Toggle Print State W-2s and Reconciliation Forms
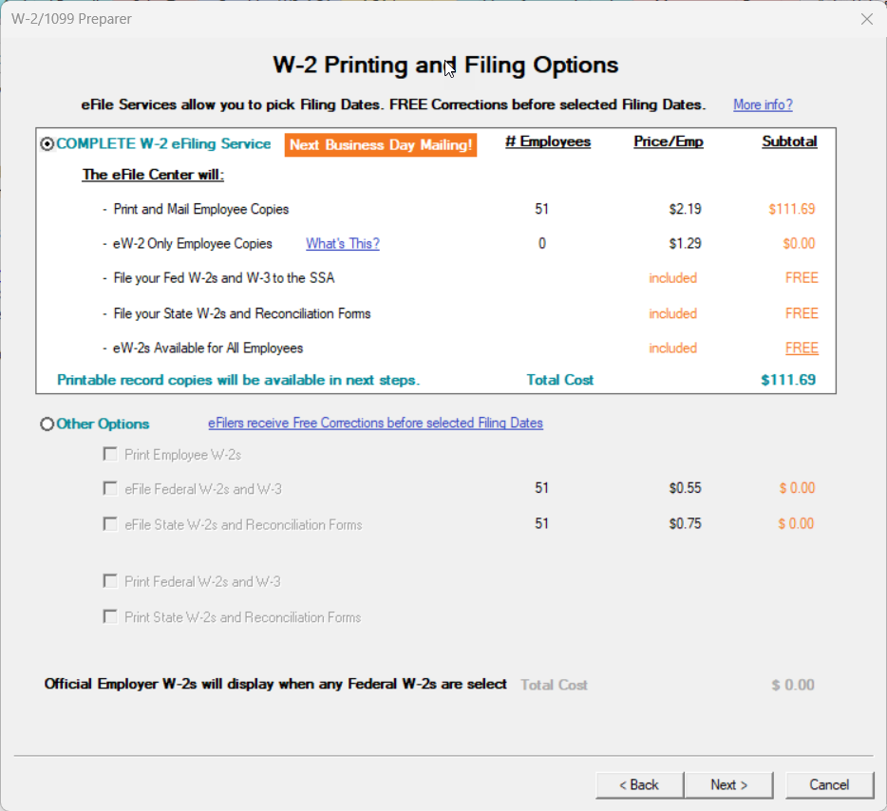887x811 pixels. pos(110,617)
